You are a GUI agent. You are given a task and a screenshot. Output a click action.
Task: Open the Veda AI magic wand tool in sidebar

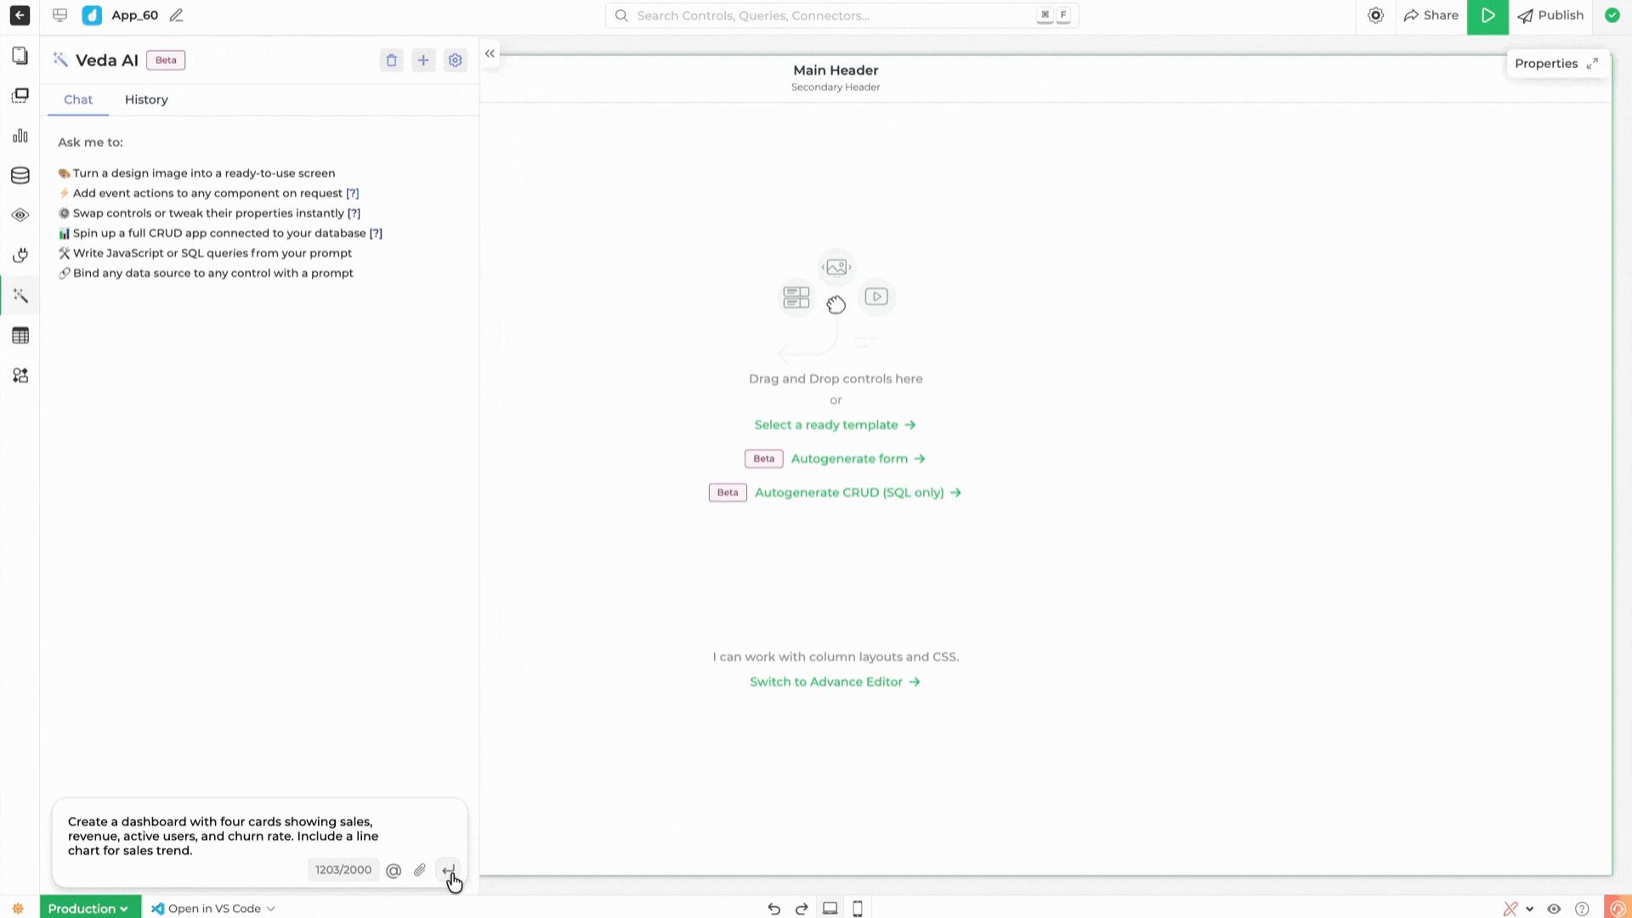click(20, 295)
